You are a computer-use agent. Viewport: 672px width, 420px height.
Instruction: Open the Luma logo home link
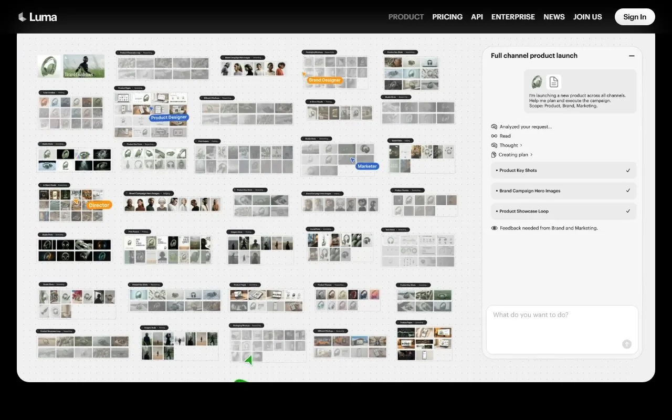click(x=37, y=17)
